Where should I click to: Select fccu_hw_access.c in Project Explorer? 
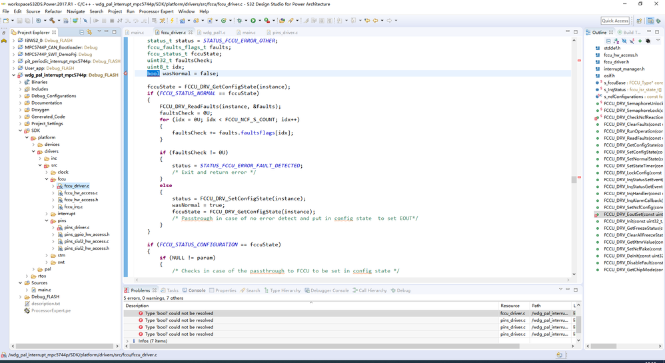coord(81,193)
